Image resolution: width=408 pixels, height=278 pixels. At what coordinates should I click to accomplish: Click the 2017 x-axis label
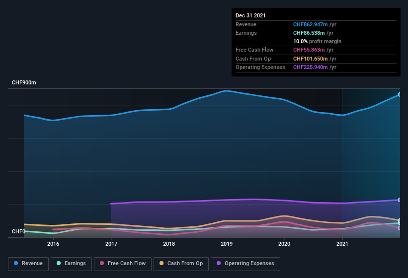[111, 244]
